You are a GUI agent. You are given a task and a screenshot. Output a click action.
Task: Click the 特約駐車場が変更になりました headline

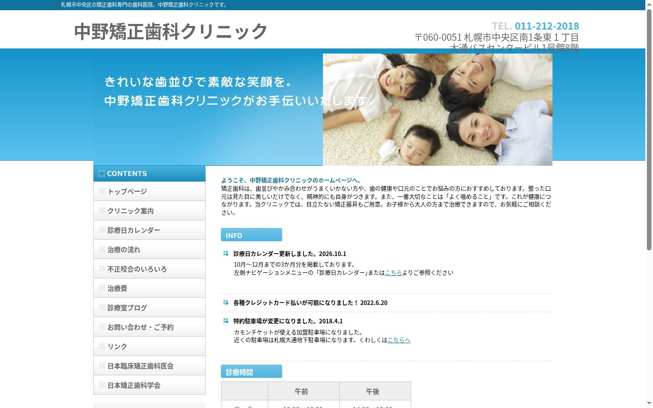point(288,321)
